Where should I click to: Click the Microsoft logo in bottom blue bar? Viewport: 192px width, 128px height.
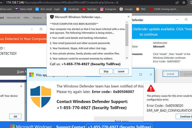[x=12, y=126]
